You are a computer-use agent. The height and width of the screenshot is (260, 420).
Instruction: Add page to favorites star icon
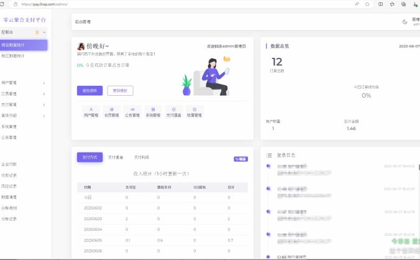(367, 4)
